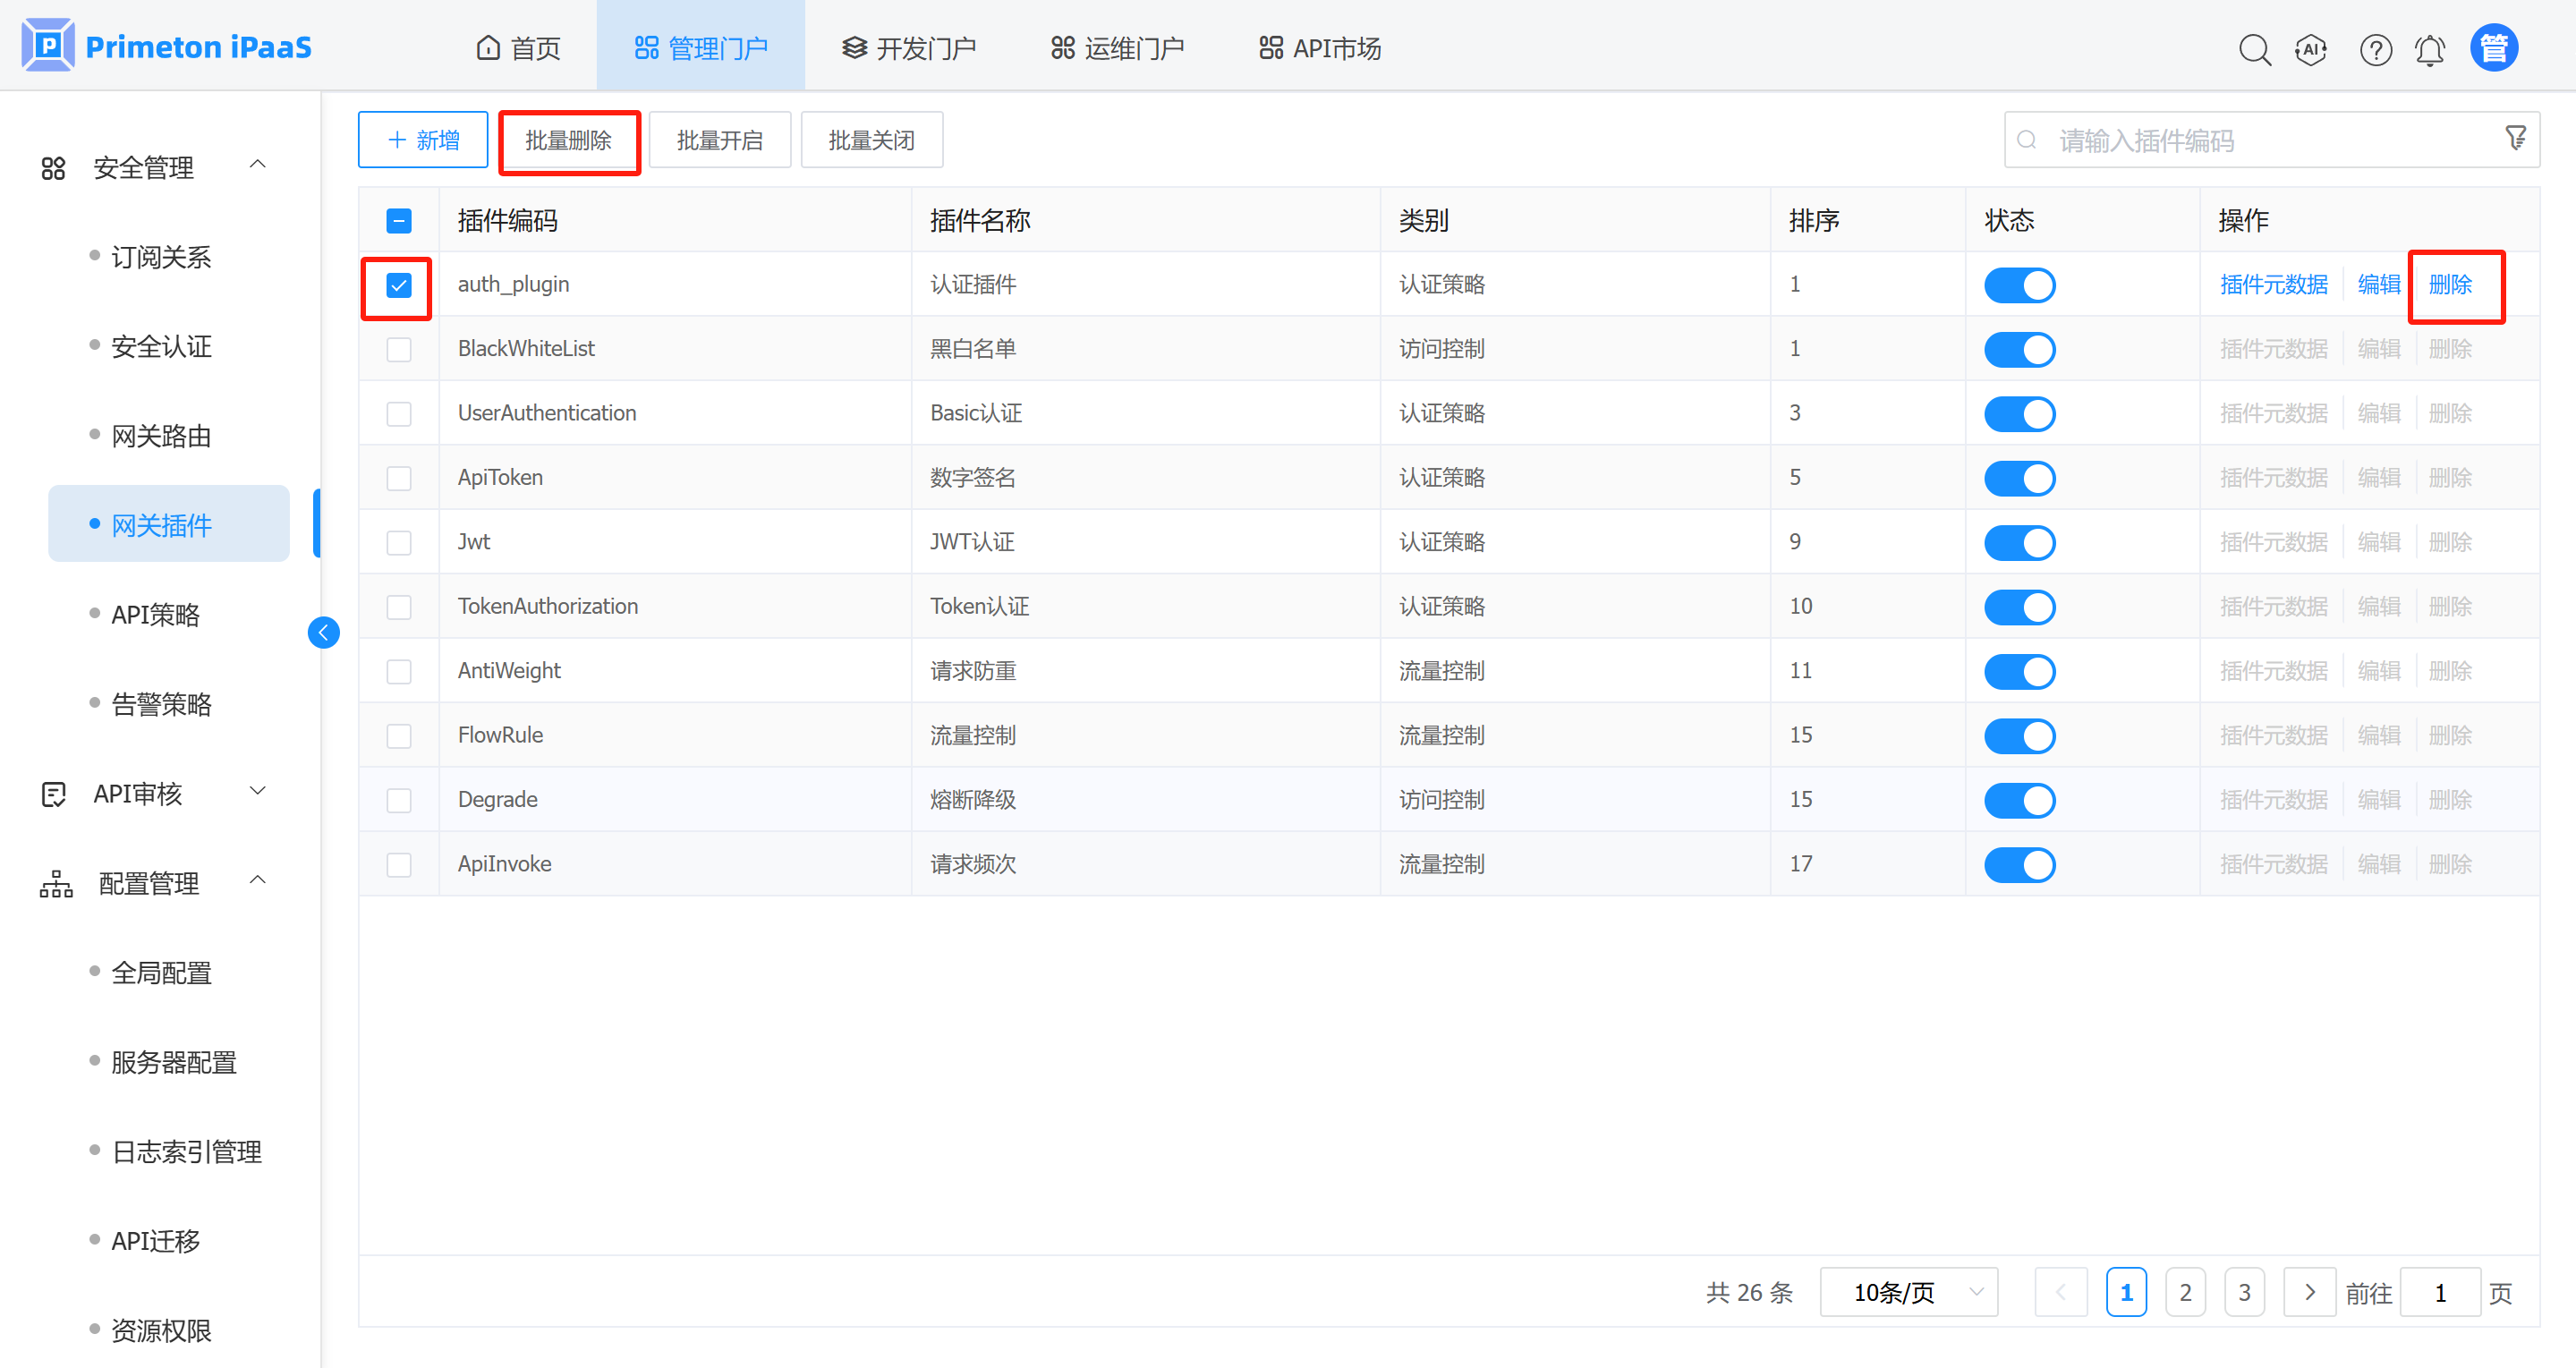Switch to the 开发门户 tab

tap(908, 48)
